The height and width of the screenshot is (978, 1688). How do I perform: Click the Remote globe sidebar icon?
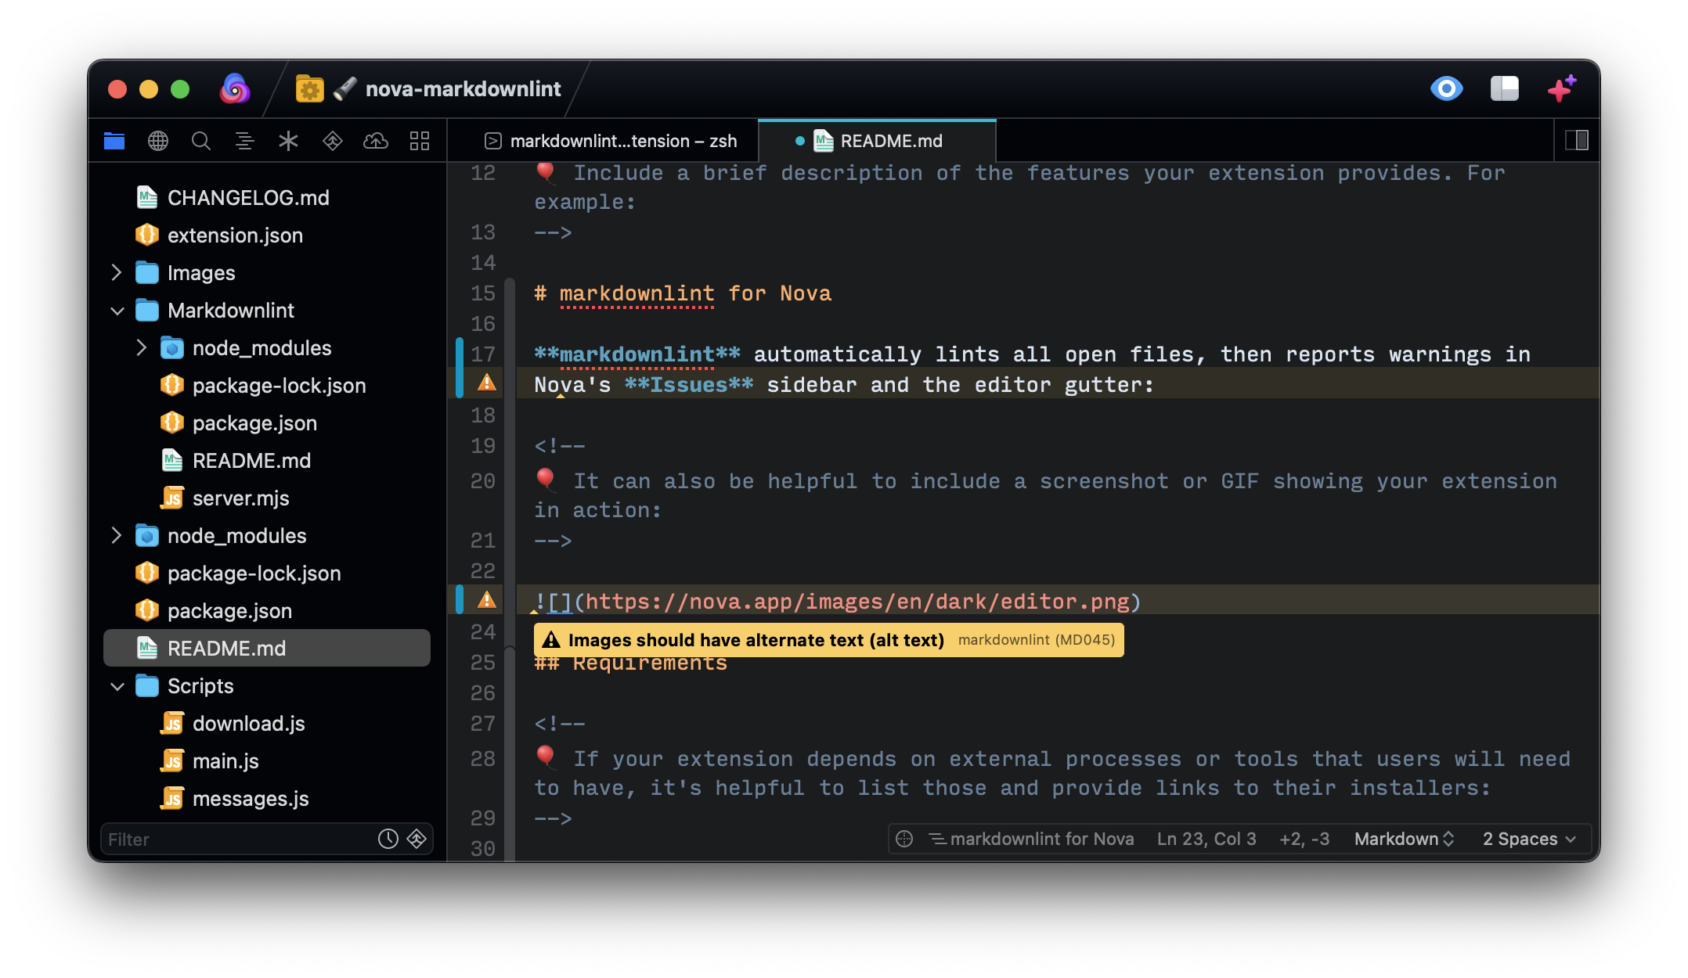(158, 141)
